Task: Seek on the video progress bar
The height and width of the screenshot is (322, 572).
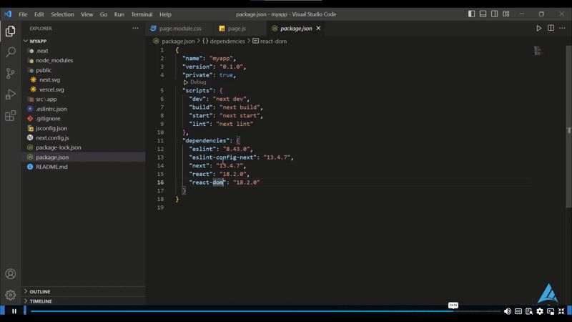Action: (x=265, y=311)
